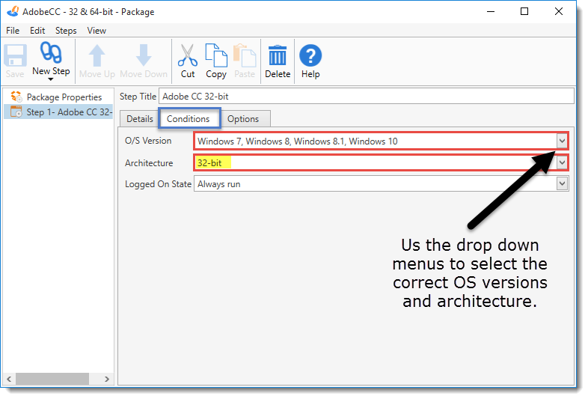Select Step 1- Adobe CC 32- in tree
This screenshot has height=399, width=588.
[x=58, y=112]
